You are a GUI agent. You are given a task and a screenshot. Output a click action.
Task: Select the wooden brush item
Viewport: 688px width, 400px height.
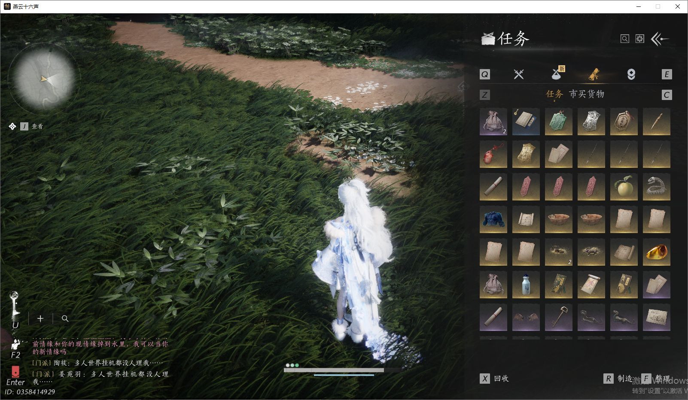click(657, 122)
